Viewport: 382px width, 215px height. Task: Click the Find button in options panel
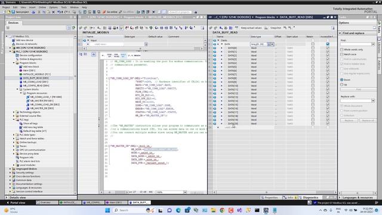point(358,90)
